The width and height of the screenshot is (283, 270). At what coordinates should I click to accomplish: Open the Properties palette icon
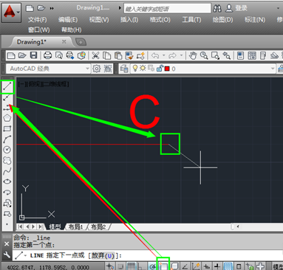[x=240, y=55]
